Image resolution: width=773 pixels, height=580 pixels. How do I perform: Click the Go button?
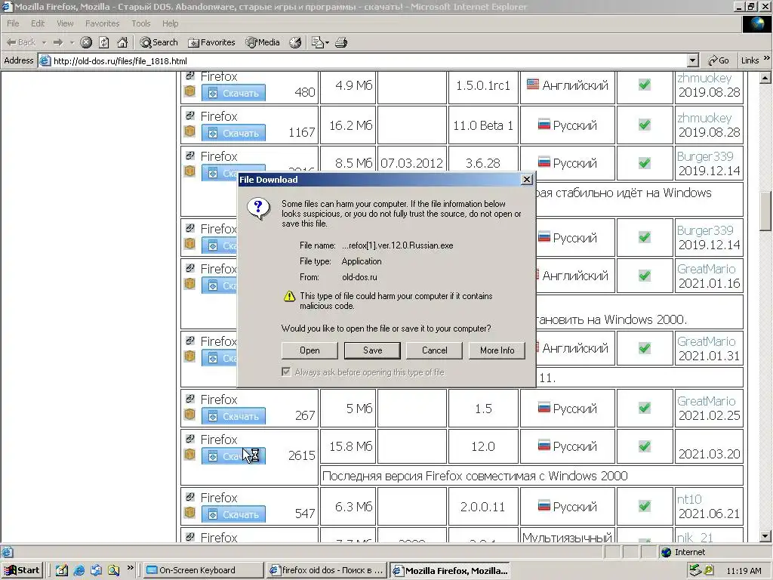pos(719,60)
